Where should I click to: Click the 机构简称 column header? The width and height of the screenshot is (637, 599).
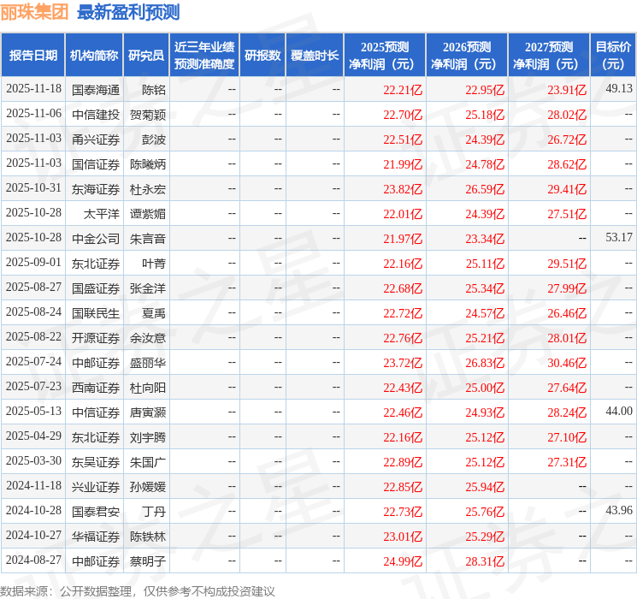[x=94, y=56]
